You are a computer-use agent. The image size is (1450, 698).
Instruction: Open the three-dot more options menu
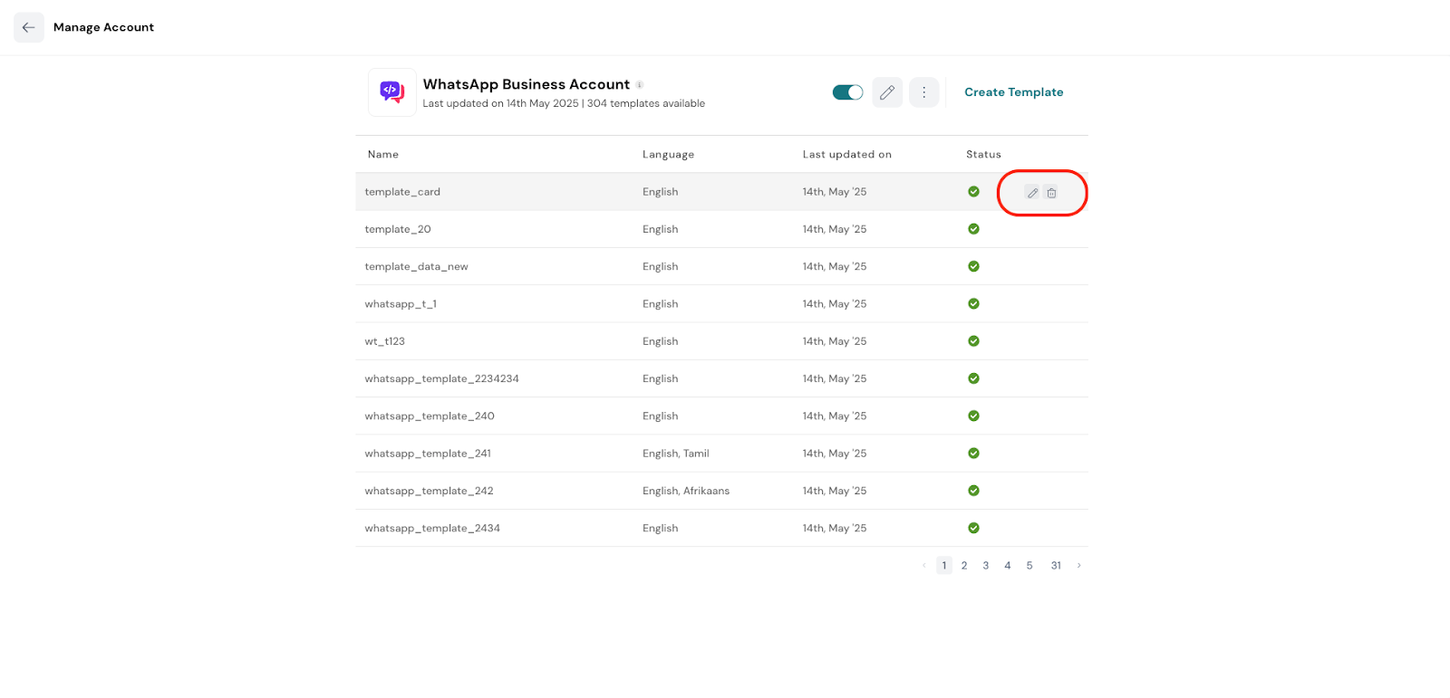click(923, 92)
